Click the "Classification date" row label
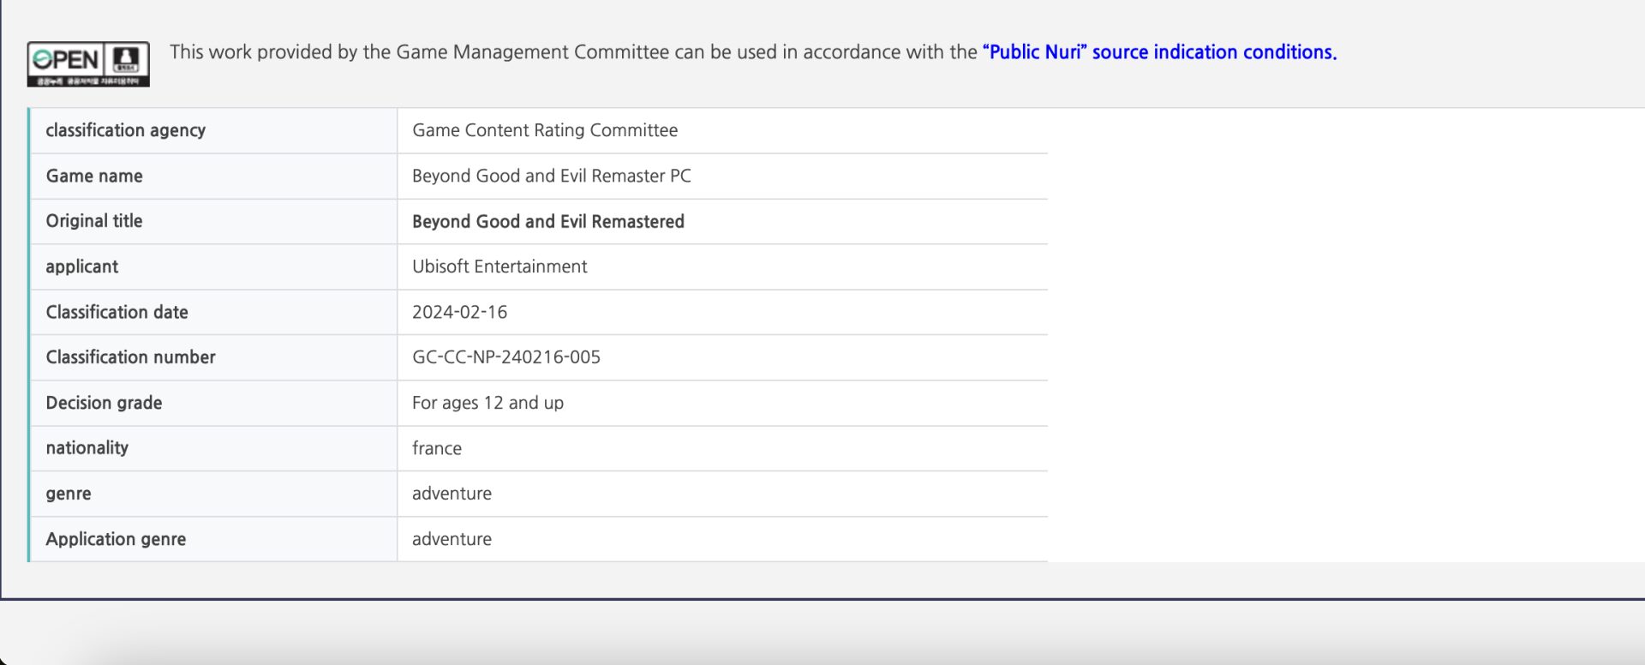The height and width of the screenshot is (665, 1645). click(x=117, y=312)
